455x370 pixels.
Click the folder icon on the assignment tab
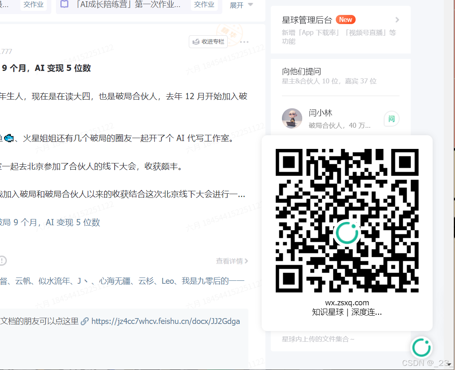[64, 4]
